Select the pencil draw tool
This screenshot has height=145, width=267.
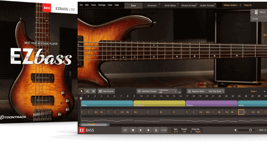tap(88, 91)
